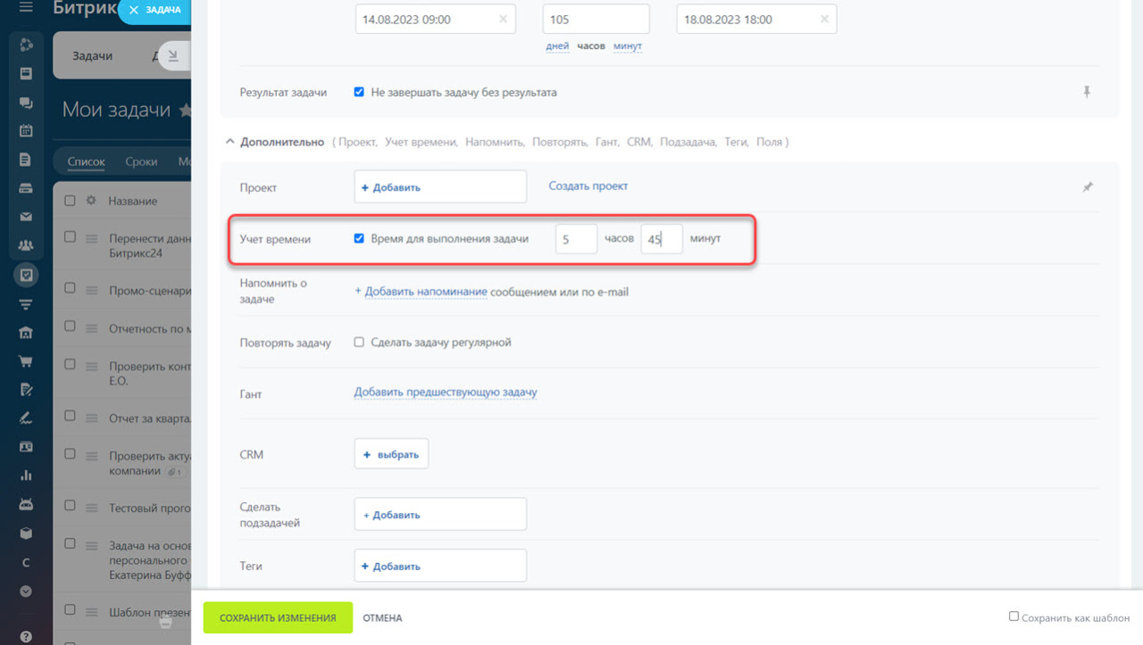
Task: Switch to Список tab
Action: click(88, 161)
